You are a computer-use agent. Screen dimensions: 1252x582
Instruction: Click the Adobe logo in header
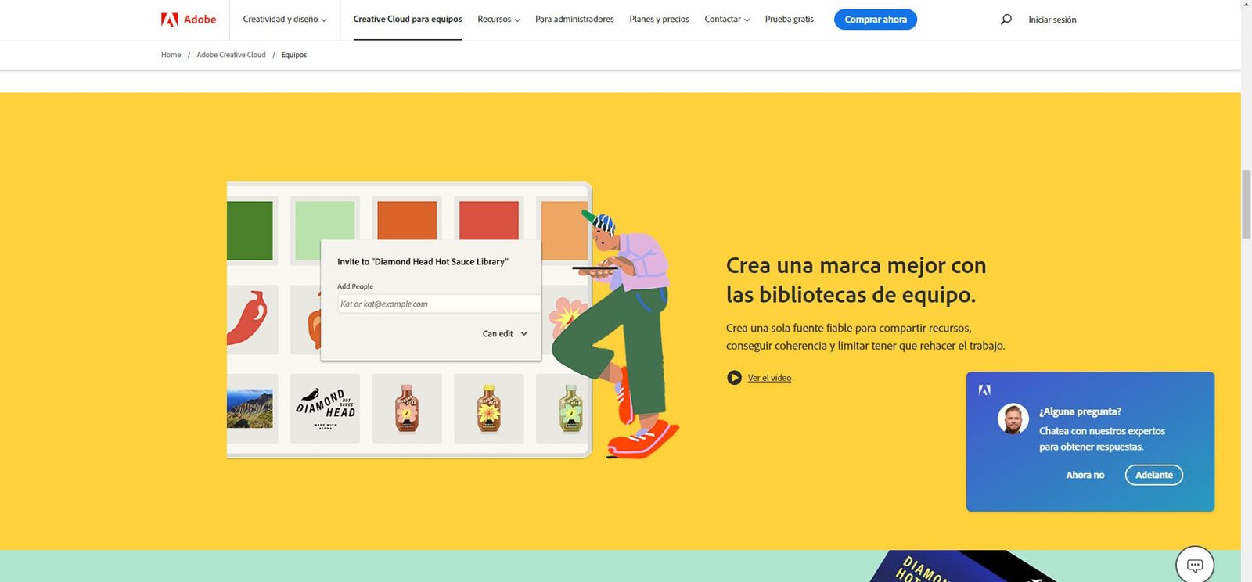click(x=189, y=20)
